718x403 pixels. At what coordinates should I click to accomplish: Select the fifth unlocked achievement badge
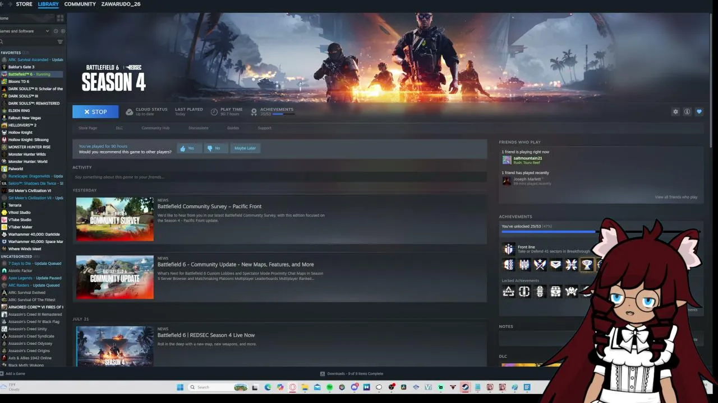(571, 265)
